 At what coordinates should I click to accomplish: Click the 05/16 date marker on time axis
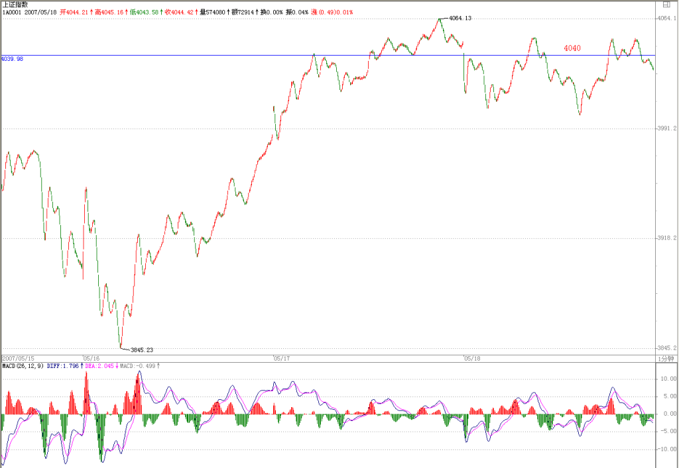[x=92, y=359]
